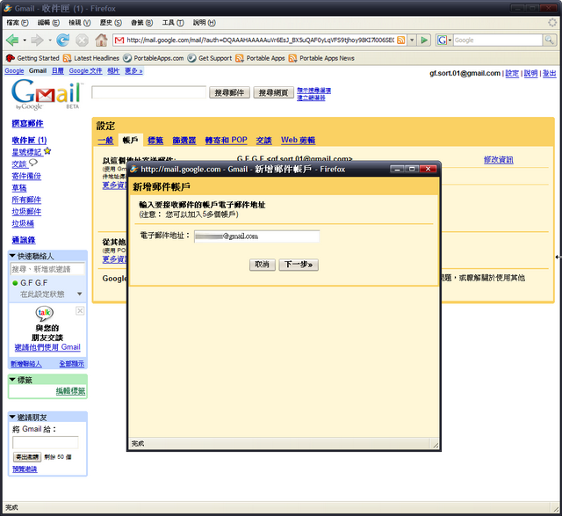Open the File menu (檔案)
Screen dimensions: 562x516
tap(18, 23)
